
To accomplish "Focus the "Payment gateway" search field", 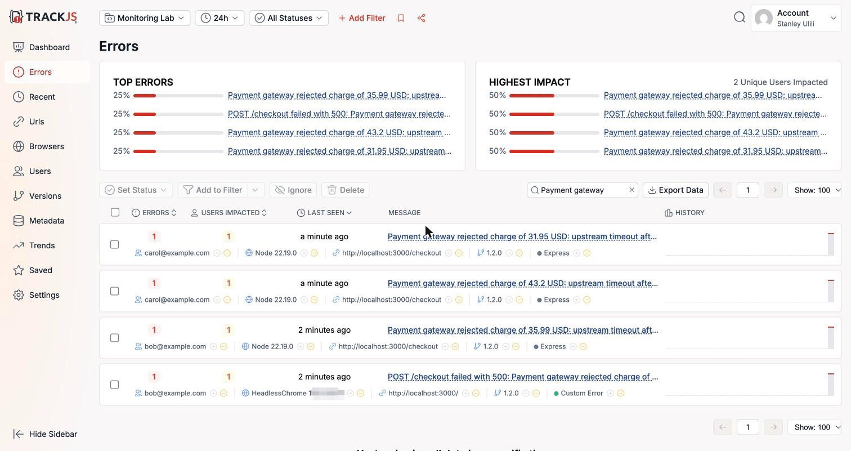I will pyautogui.click(x=582, y=190).
